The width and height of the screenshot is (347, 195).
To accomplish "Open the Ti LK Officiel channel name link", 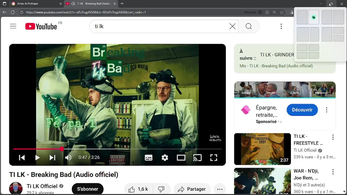I will click(42, 186).
